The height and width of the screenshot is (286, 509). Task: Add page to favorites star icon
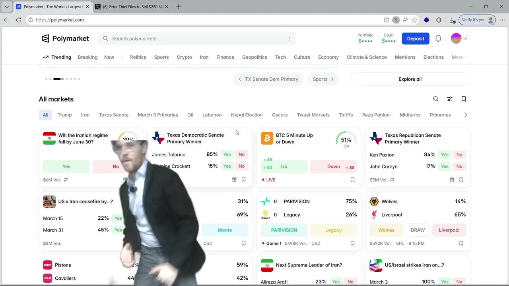(415, 20)
